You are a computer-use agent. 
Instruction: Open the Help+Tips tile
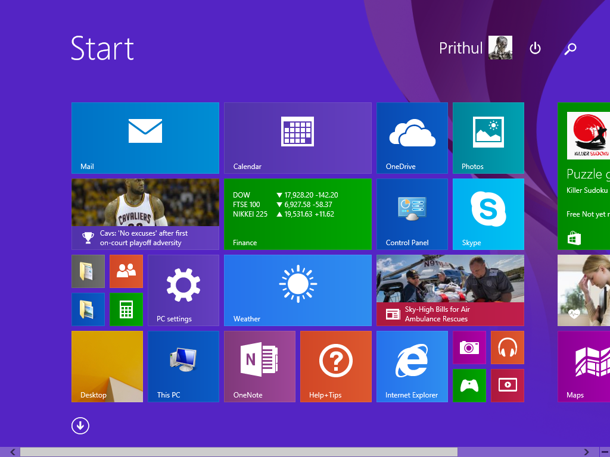[x=336, y=367]
